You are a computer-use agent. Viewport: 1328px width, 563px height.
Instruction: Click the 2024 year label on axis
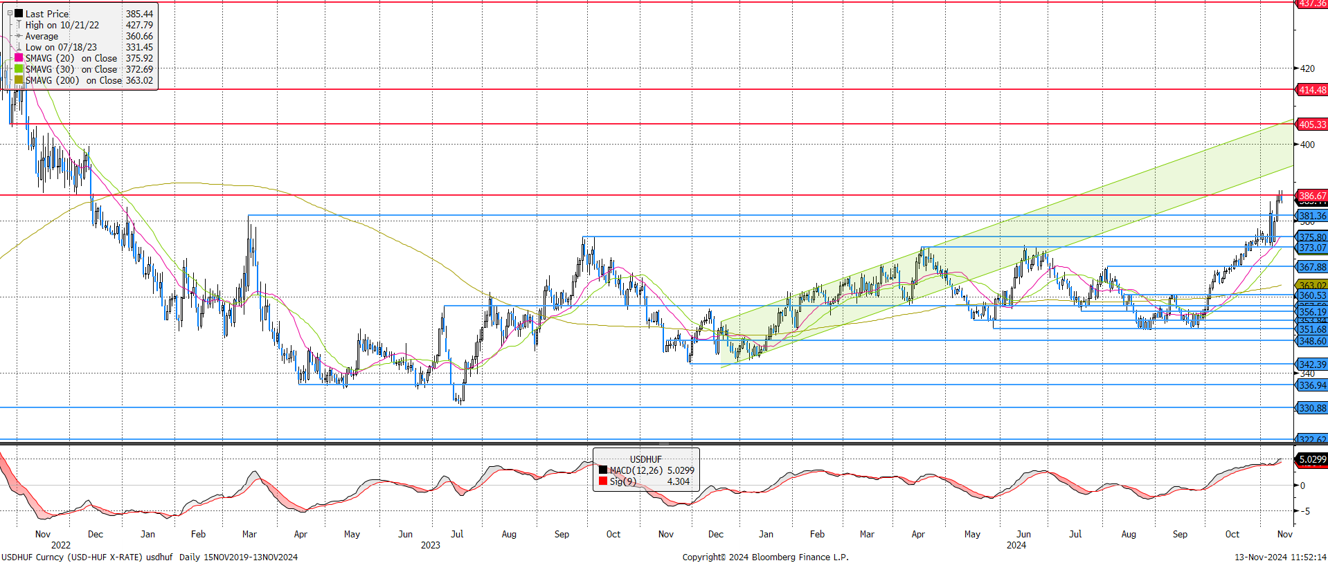tap(1016, 545)
